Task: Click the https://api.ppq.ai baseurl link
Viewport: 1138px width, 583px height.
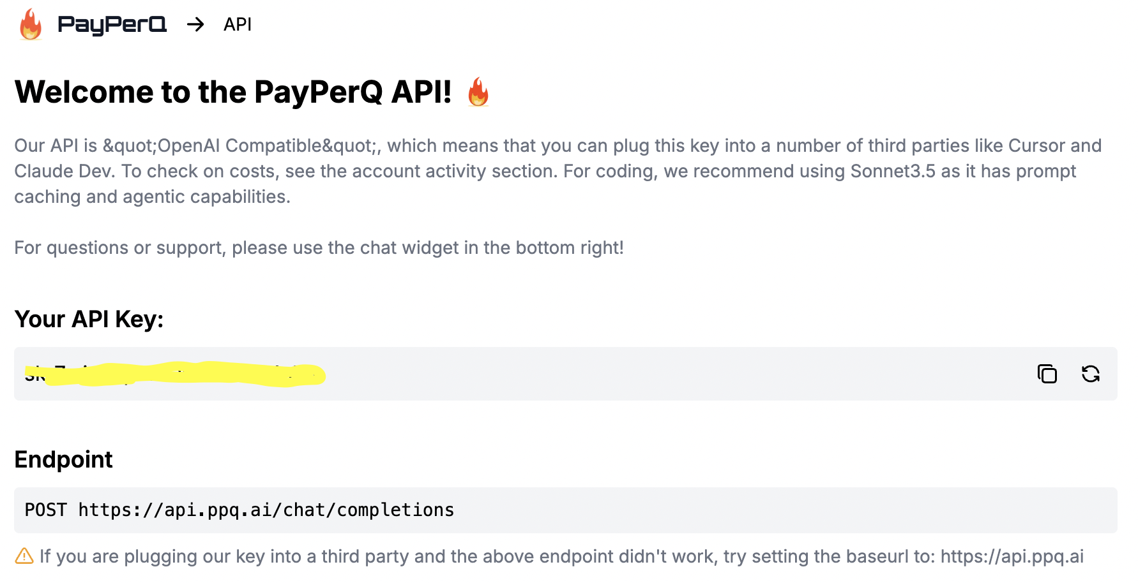Action: click(x=1012, y=556)
